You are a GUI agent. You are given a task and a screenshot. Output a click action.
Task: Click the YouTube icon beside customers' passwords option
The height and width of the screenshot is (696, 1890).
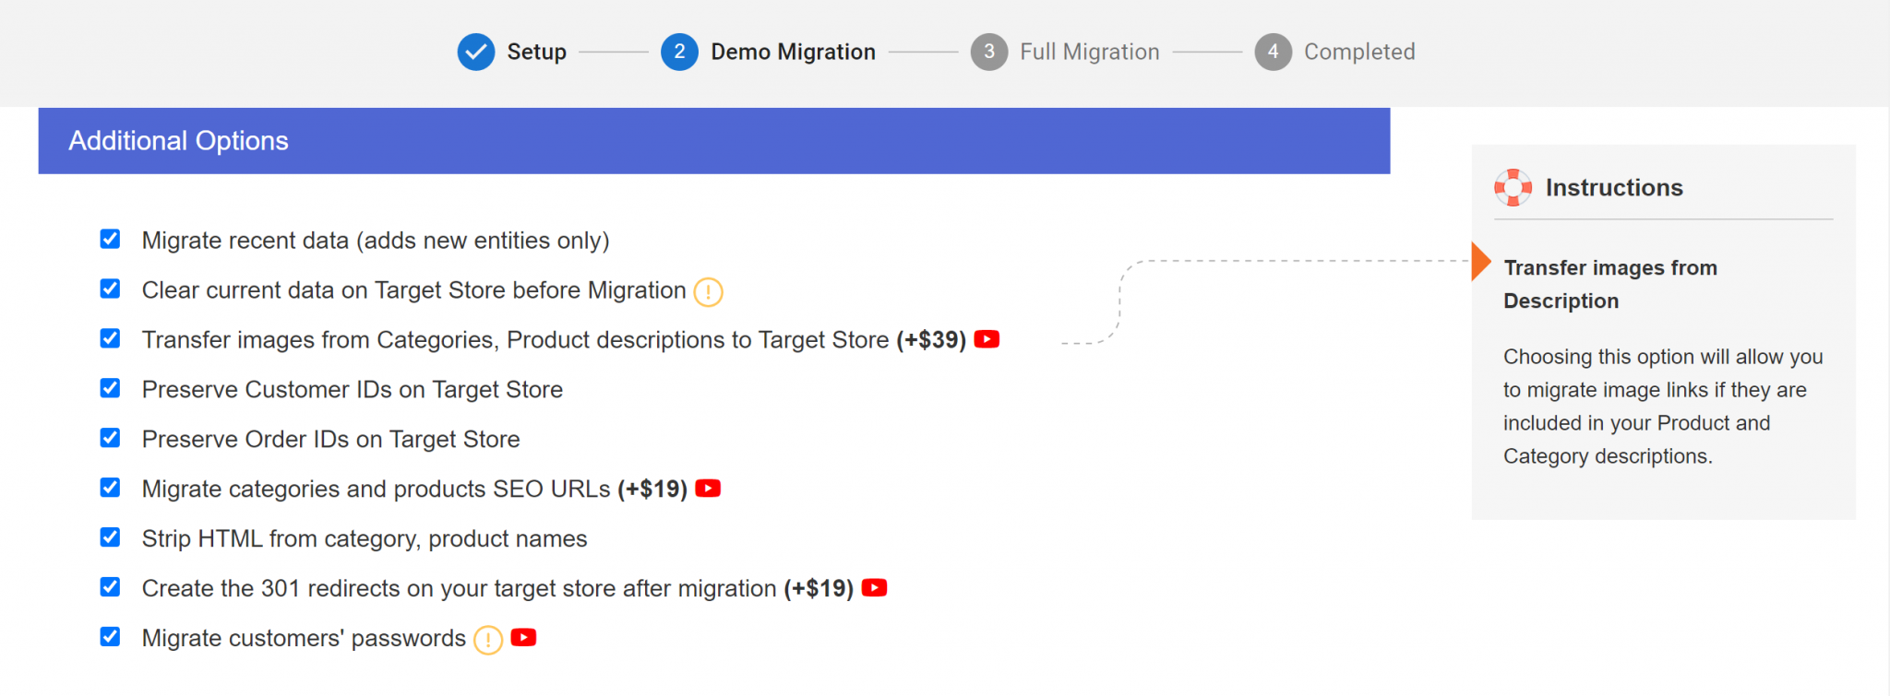point(522,637)
